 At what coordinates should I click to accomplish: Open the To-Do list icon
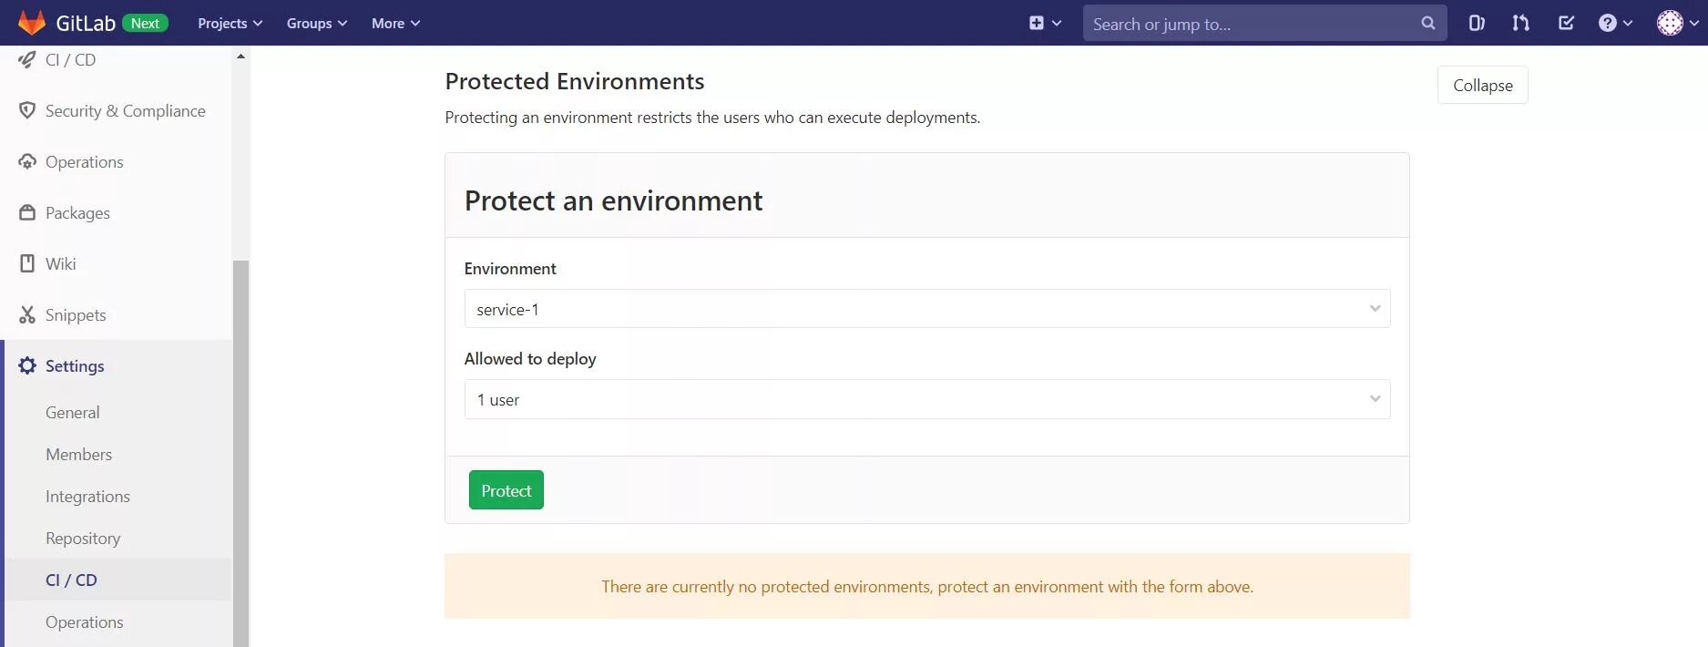tap(1566, 24)
